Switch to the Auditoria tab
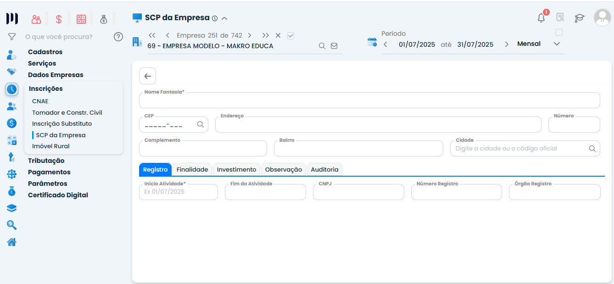 pos(324,169)
